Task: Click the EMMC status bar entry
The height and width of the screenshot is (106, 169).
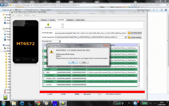Action: click(x=77, y=94)
